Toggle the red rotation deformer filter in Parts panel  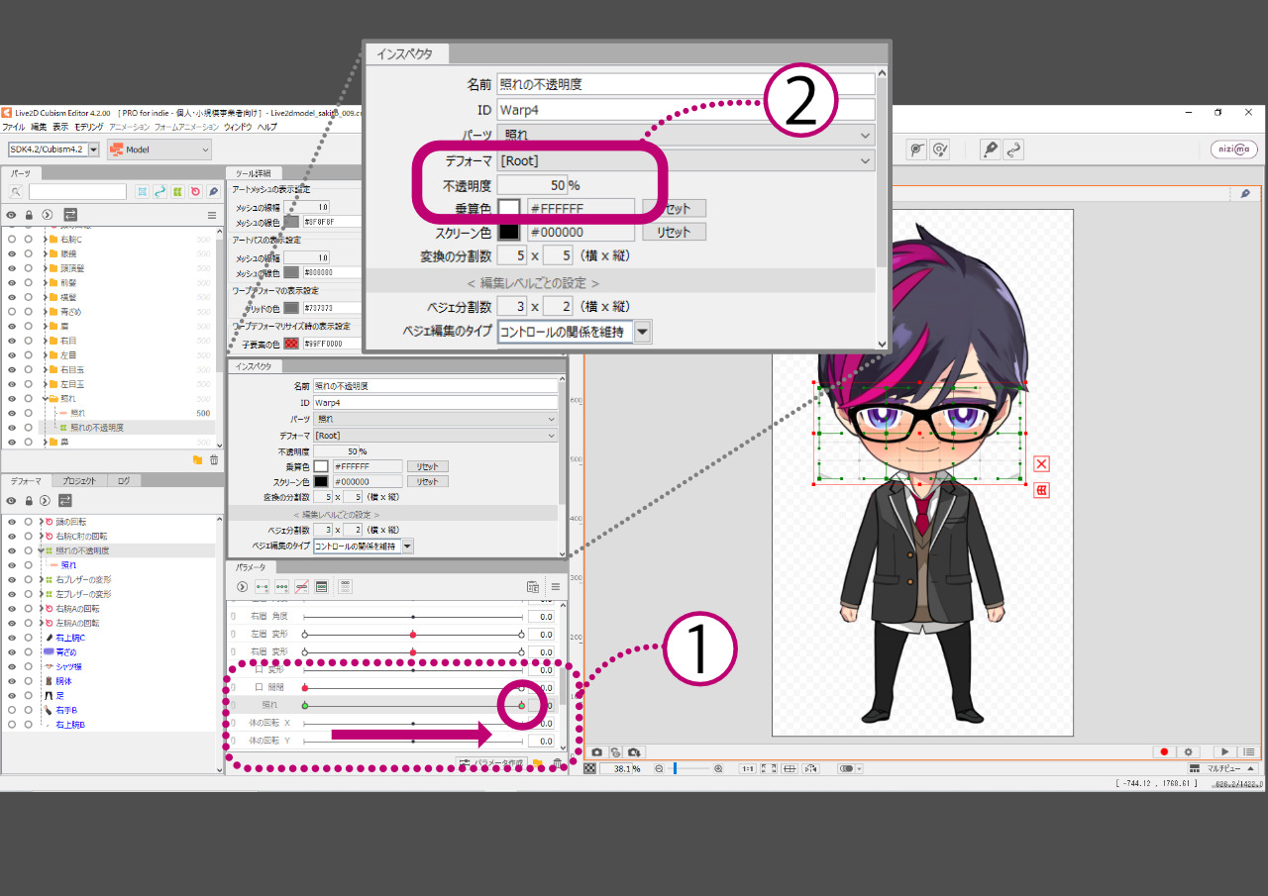[195, 191]
